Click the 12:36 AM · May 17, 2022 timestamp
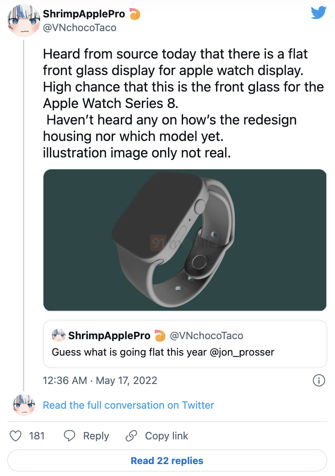Screen dimensions: 335x476 click(100, 380)
